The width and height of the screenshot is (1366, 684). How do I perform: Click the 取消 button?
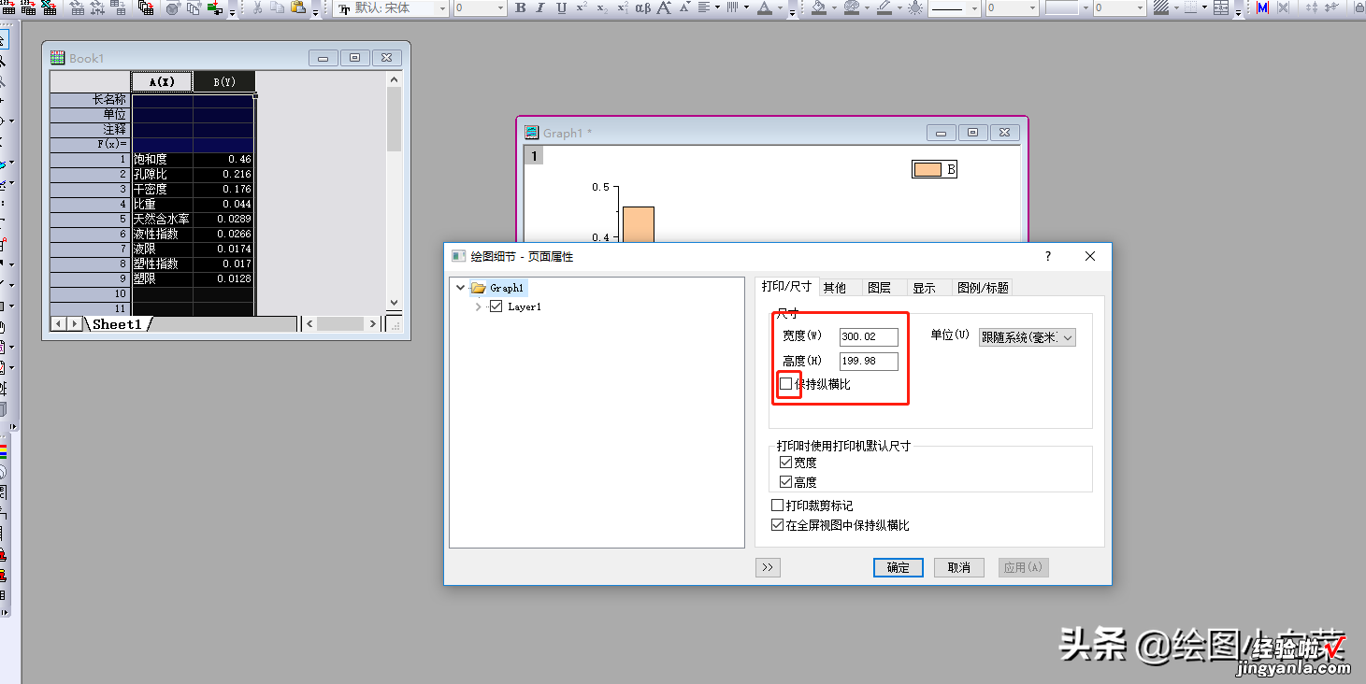[x=959, y=567]
